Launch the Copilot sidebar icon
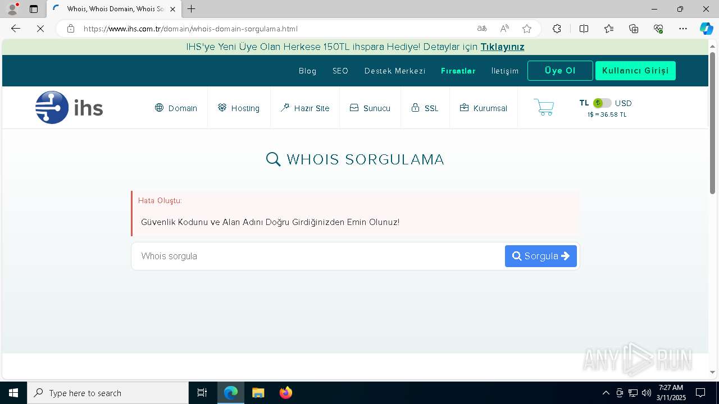The width and height of the screenshot is (719, 404). [706, 29]
